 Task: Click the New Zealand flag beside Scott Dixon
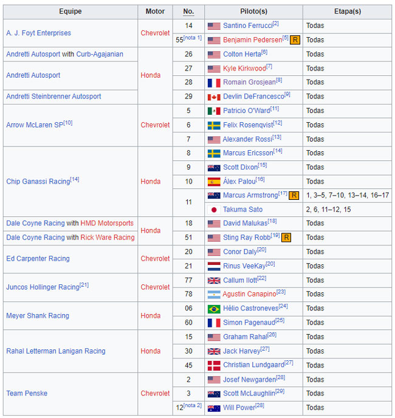[214, 168]
